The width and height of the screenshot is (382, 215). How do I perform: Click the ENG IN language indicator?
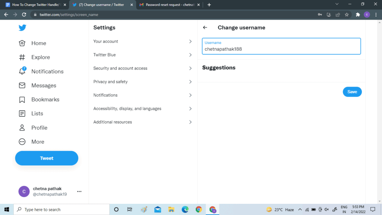tap(344, 209)
